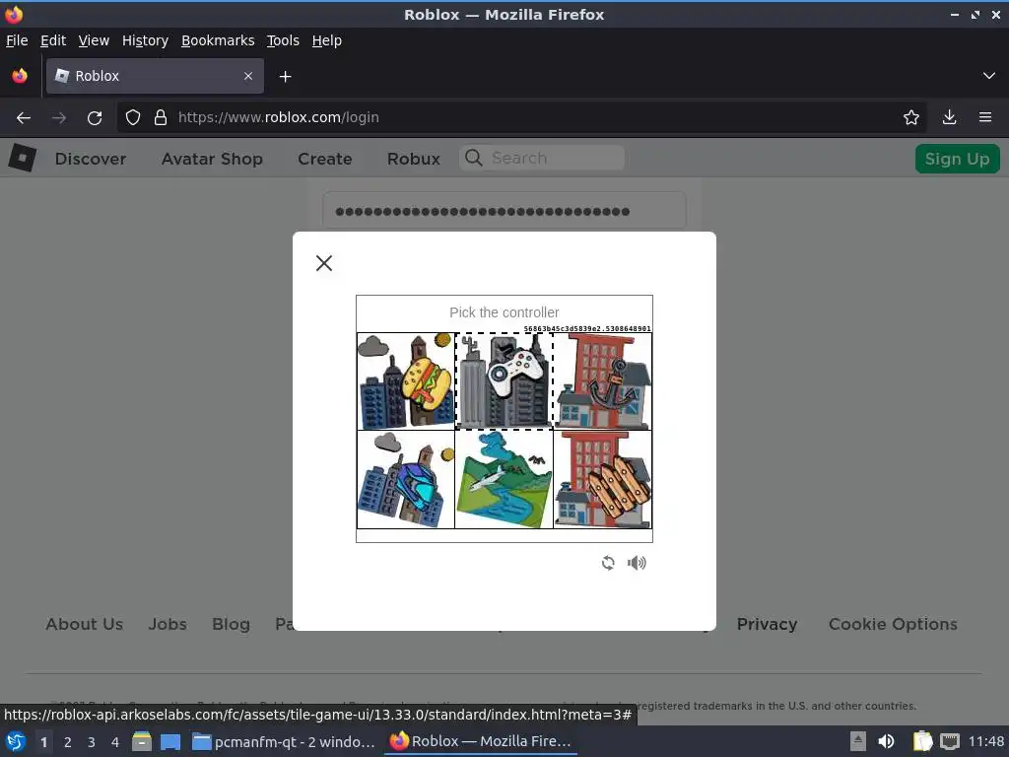The width and height of the screenshot is (1009, 757).
Task: Open the removable media eject tray icon
Action: tap(858, 741)
